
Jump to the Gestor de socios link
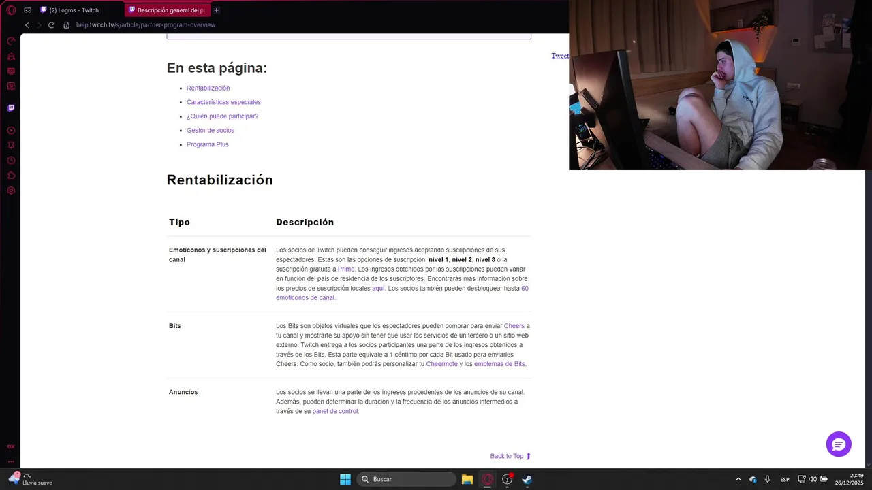pos(210,130)
